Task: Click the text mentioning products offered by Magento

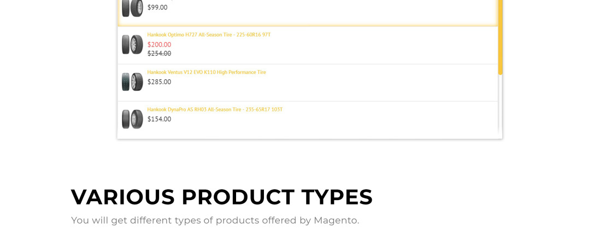Action: point(215,220)
